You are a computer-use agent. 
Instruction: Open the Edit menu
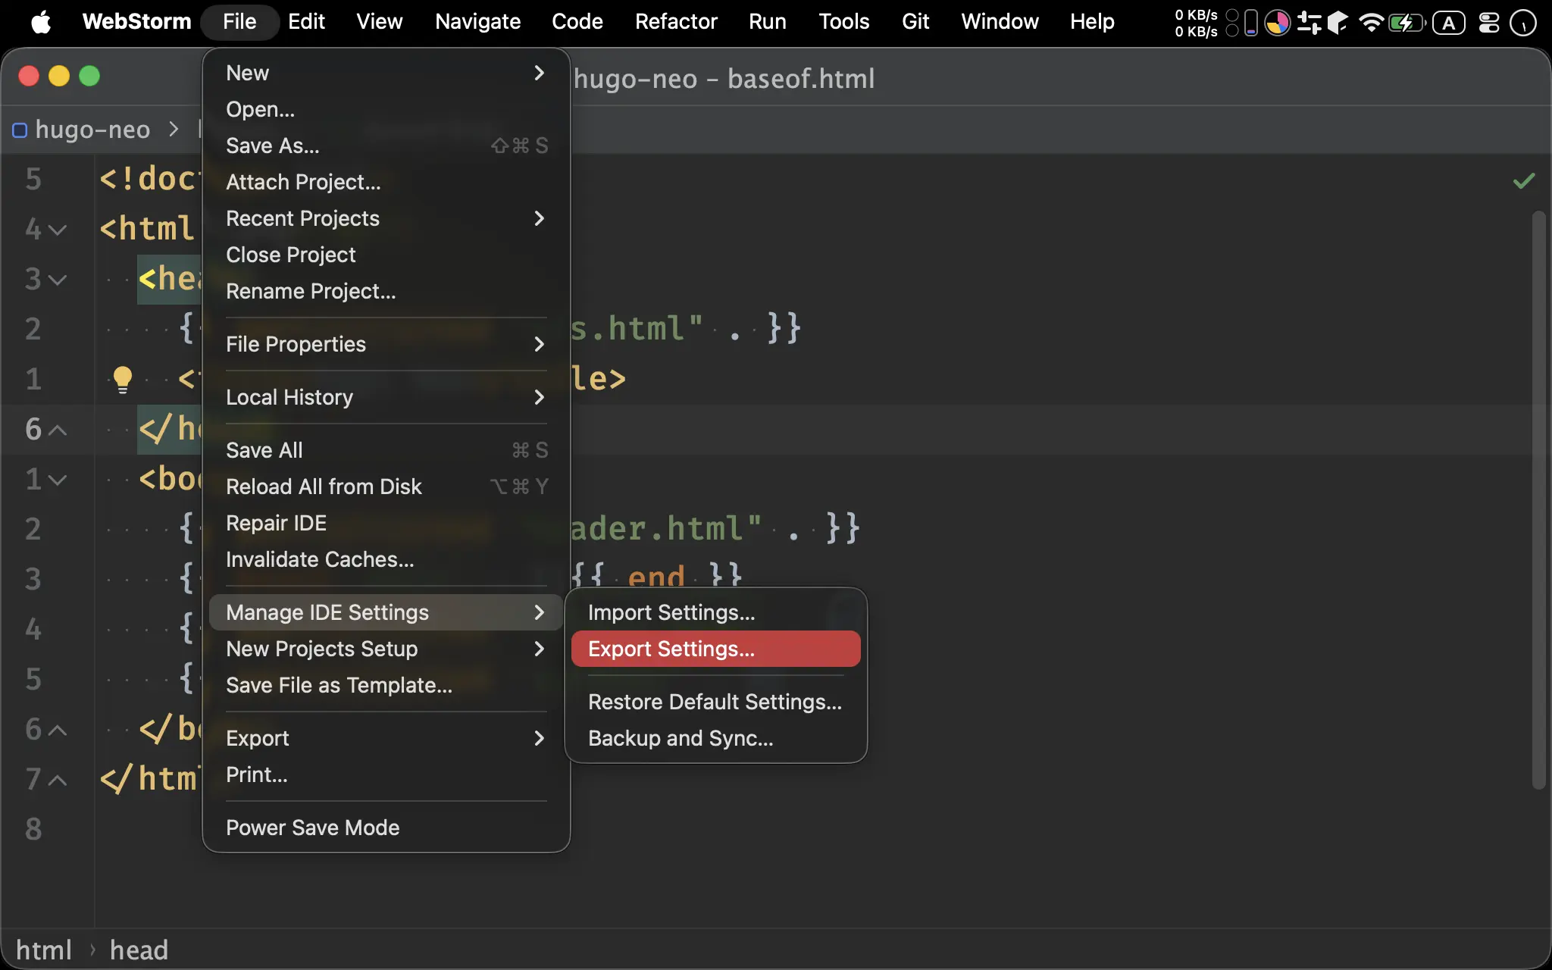pyautogui.click(x=306, y=22)
